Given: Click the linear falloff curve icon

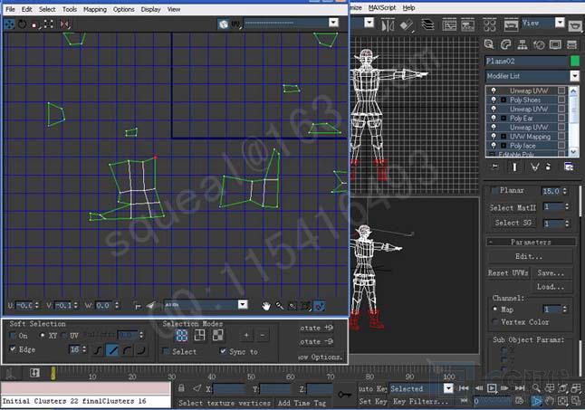Looking at the screenshot, I should click(x=113, y=350).
